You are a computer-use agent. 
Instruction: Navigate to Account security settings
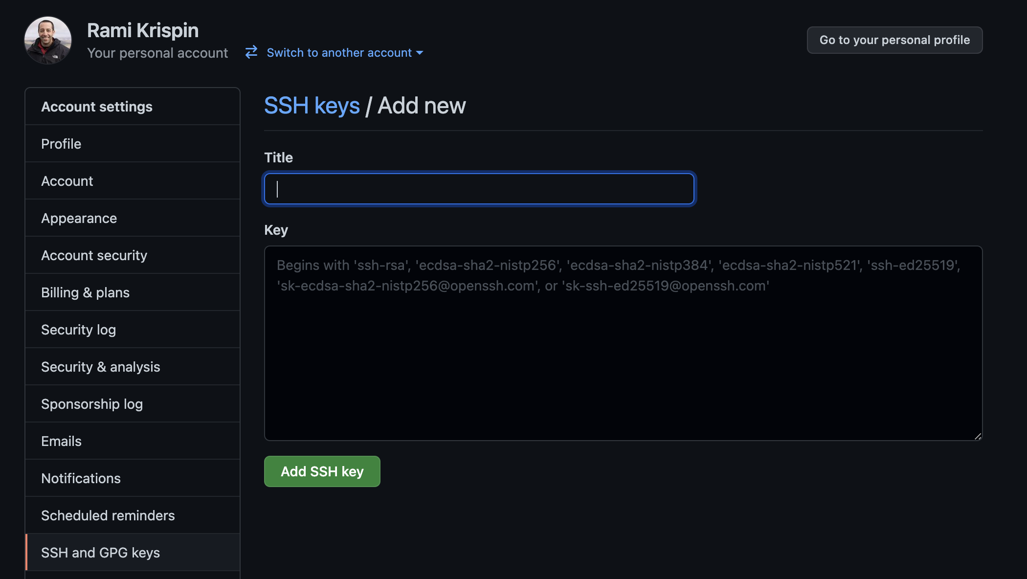[x=94, y=255]
